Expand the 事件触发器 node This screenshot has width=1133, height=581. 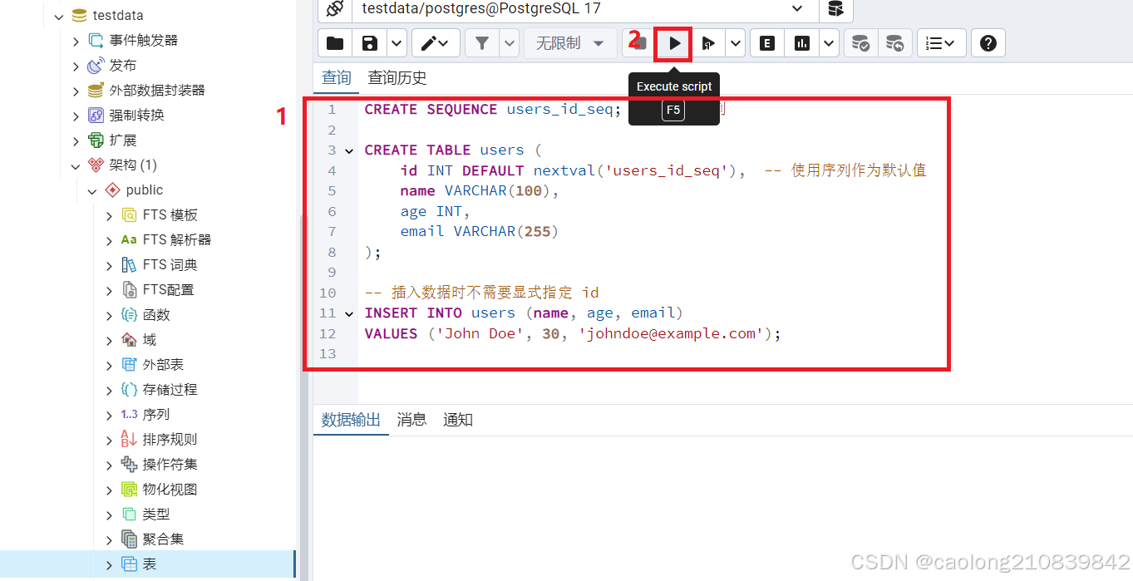click(x=76, y=41)
